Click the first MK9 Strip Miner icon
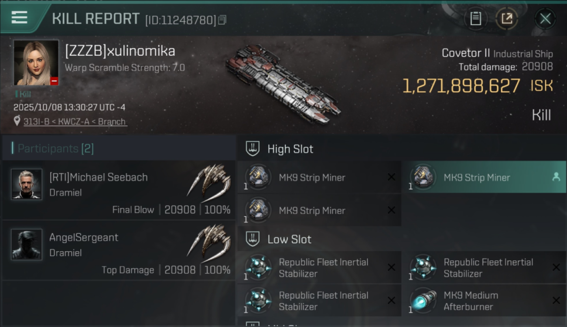 258,177
